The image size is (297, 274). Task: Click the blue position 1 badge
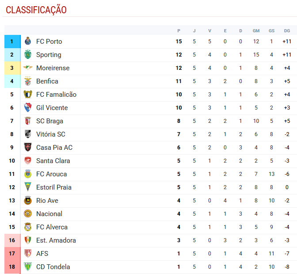click(12, 42)
